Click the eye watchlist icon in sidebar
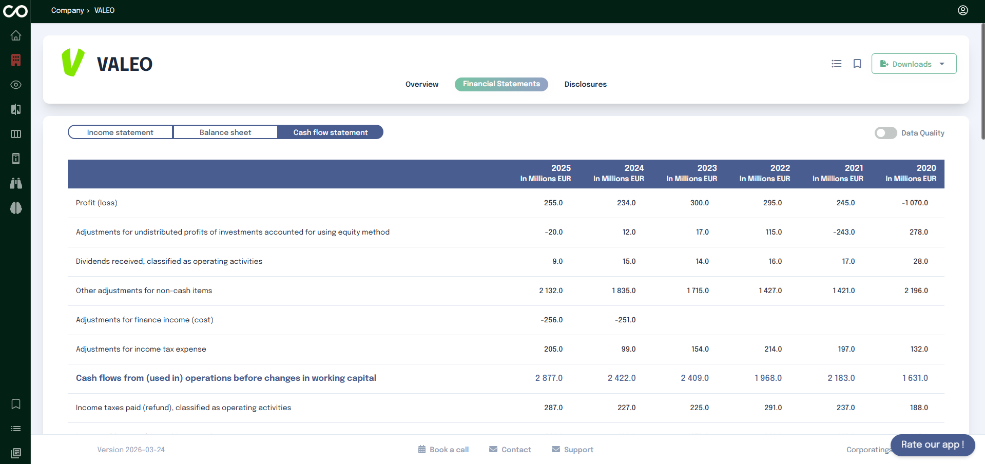 (16, 85)
